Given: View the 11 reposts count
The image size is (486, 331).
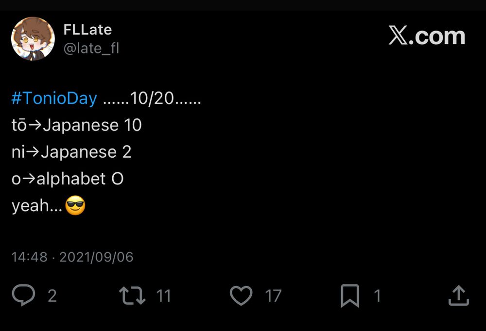Looking at the screenshot, I should click(x=164, y=295).
